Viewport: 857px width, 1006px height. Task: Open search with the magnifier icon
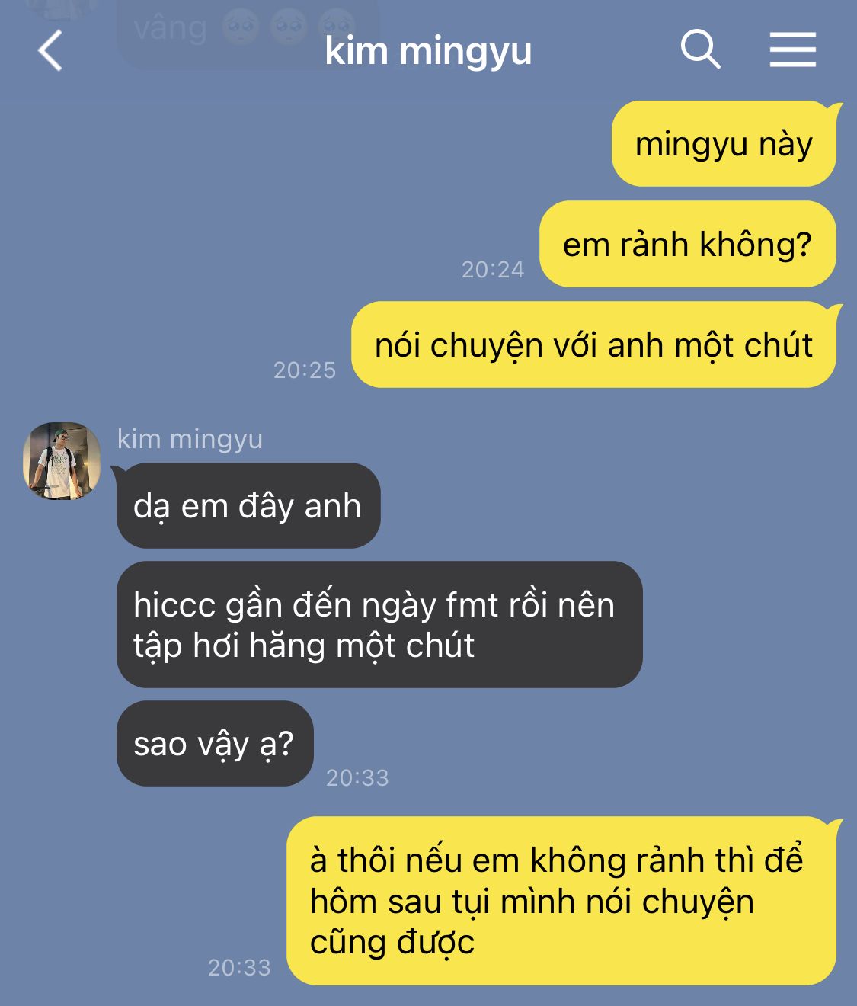coord(700,50)
